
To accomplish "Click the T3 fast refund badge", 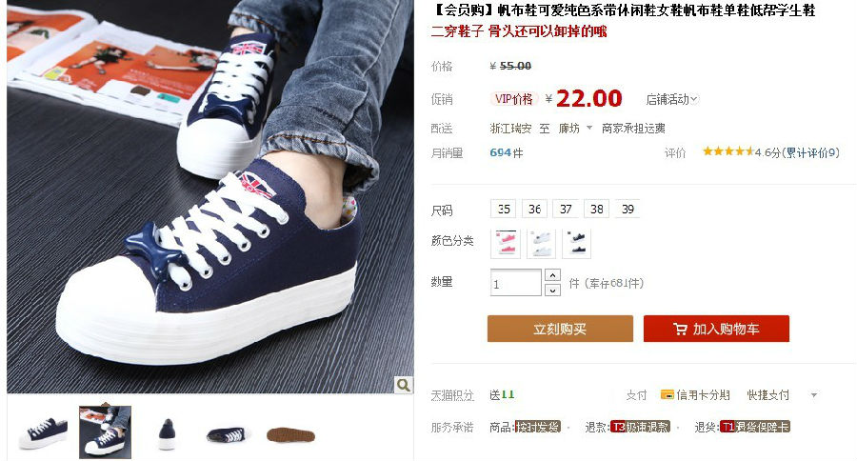I will (640, 427).
